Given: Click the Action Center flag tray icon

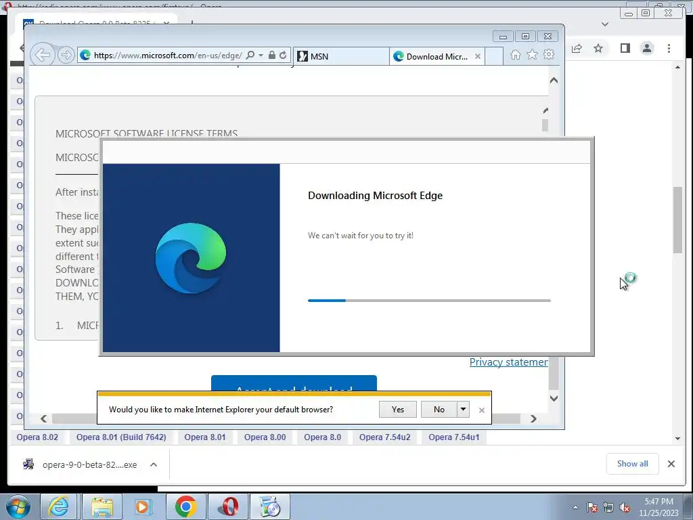Looking at the screenshot, I should click(592, 507).
